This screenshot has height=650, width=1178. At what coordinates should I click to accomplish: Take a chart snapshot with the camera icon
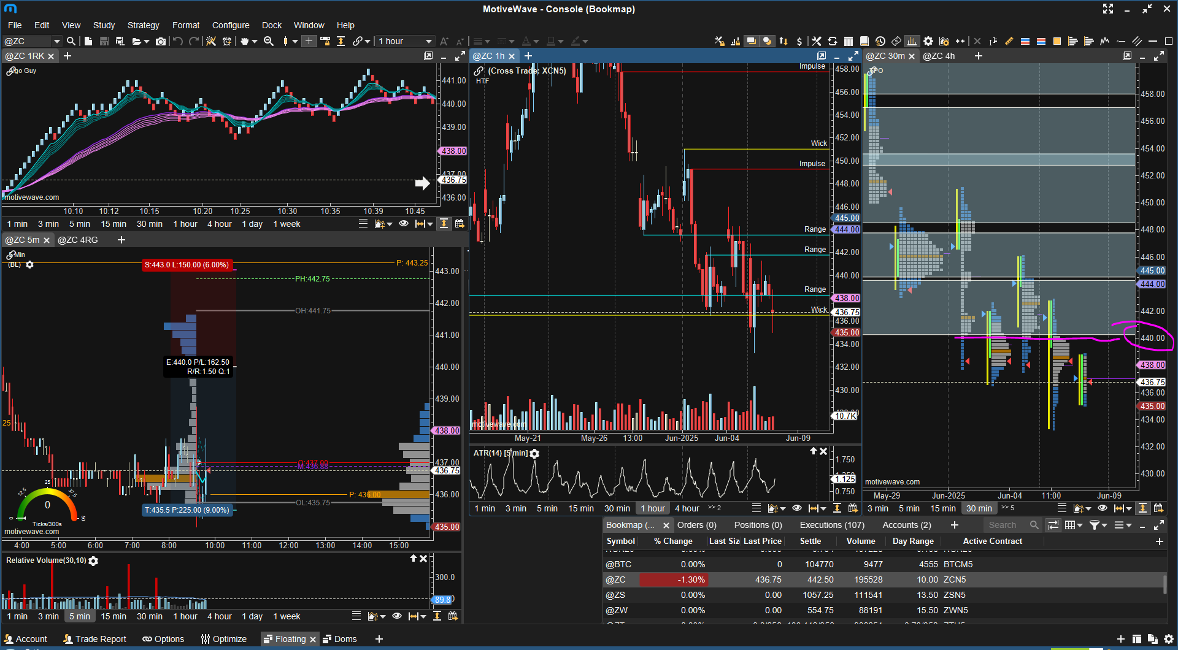click(x=161, y=41)
